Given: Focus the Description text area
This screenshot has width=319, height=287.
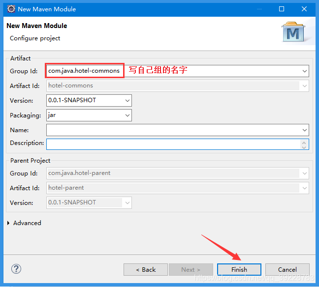Looking at the screenshot, I should [177, 144].
